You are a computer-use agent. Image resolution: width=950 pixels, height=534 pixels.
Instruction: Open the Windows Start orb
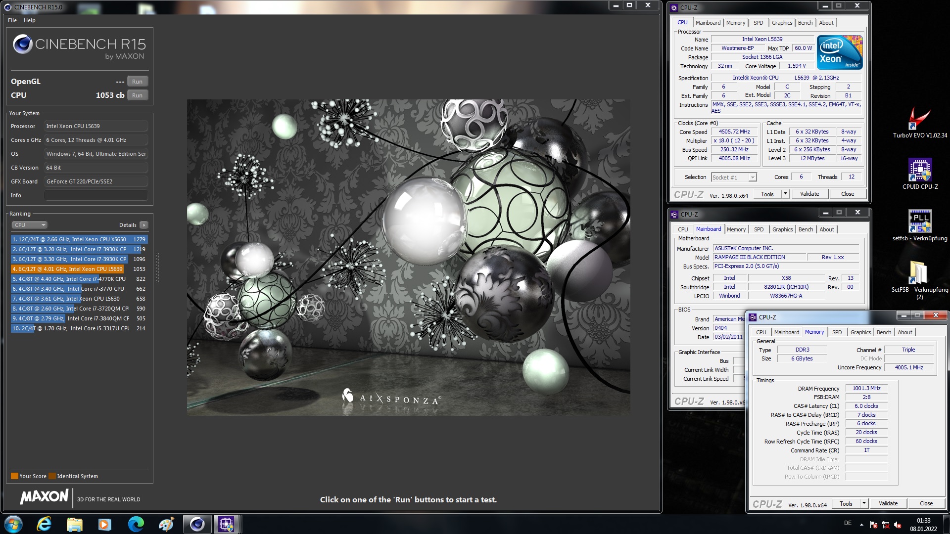(x=13, y=524)
